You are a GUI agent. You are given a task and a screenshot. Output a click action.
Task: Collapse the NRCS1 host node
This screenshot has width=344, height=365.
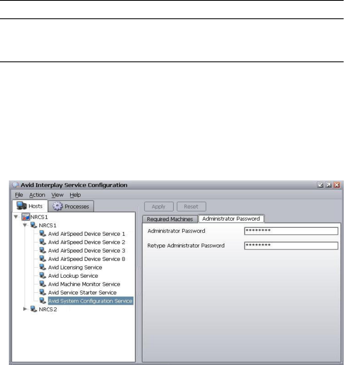point(25,225)
